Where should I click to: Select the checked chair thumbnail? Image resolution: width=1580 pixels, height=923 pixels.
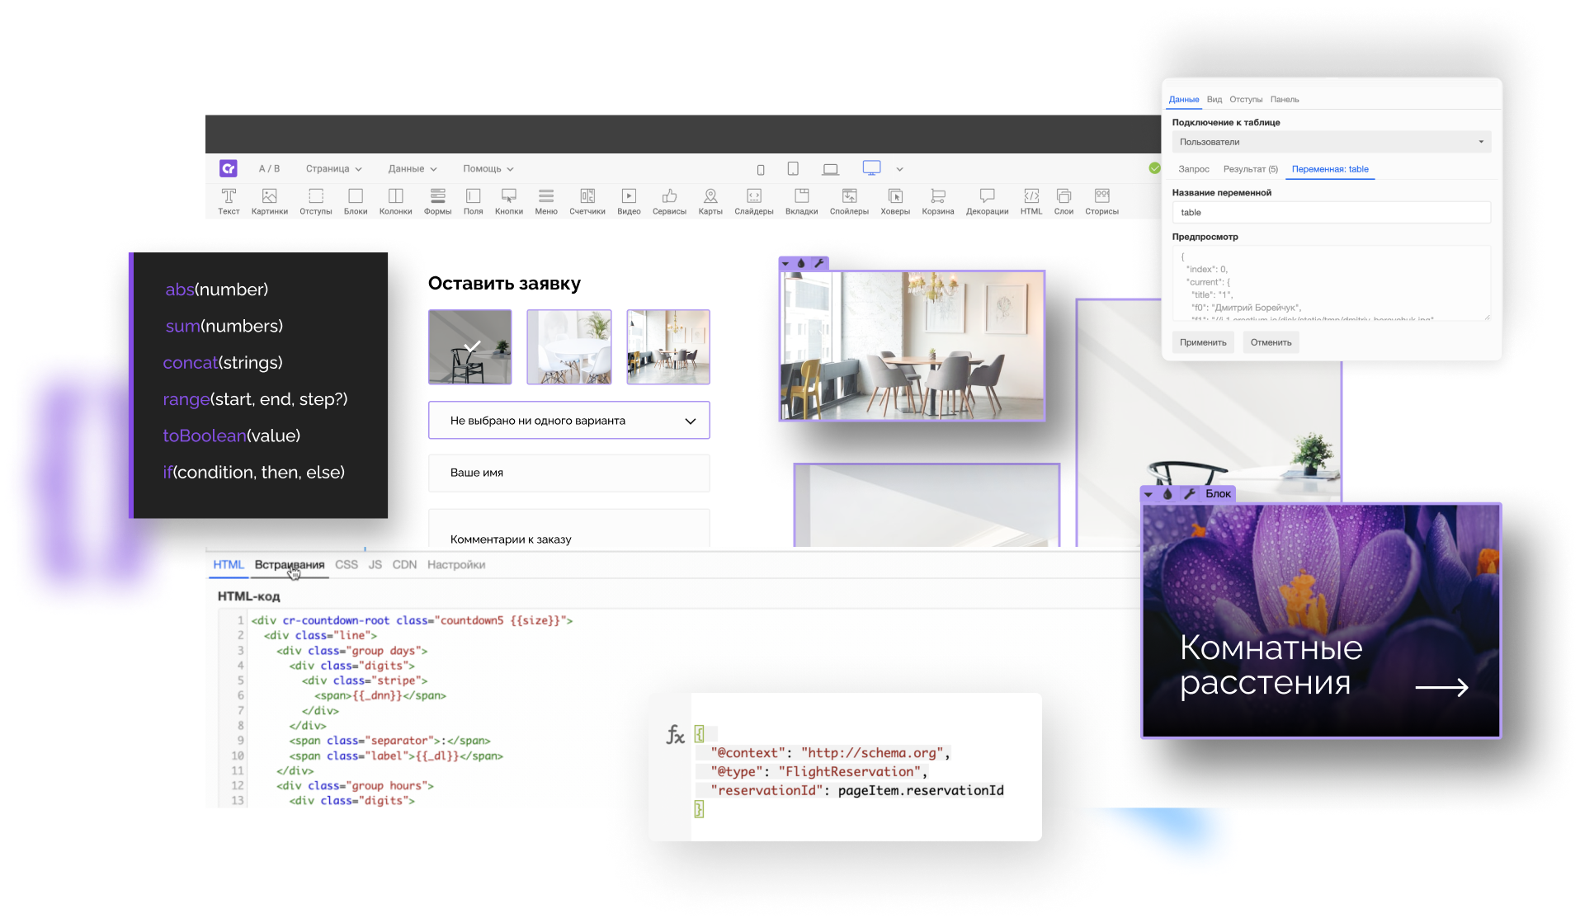[470, 347]
